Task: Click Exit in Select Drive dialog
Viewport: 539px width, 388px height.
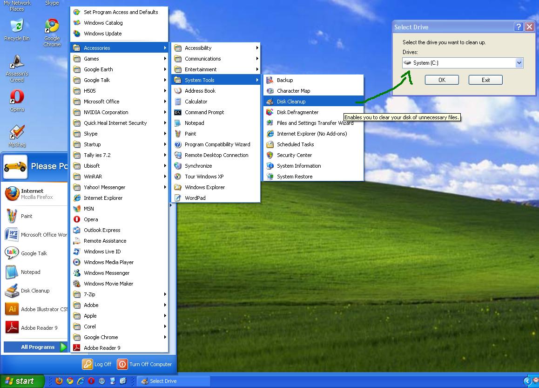Action: (485, 80)
